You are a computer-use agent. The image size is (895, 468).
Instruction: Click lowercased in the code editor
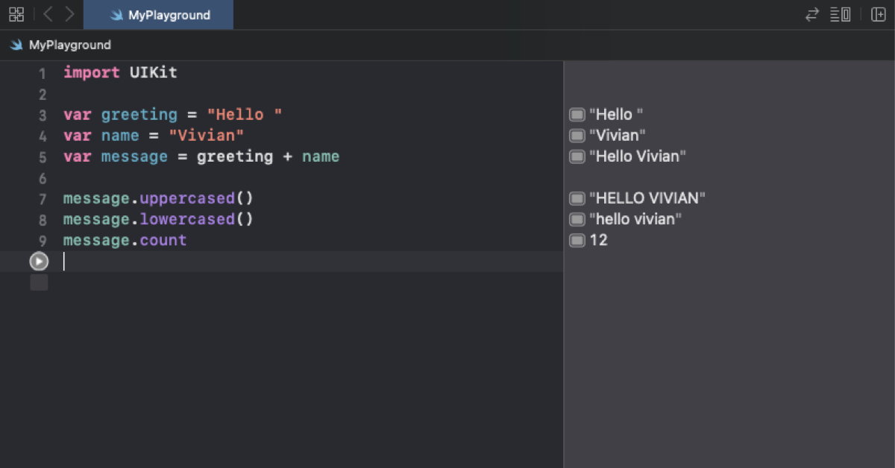[x=187, y=219]
